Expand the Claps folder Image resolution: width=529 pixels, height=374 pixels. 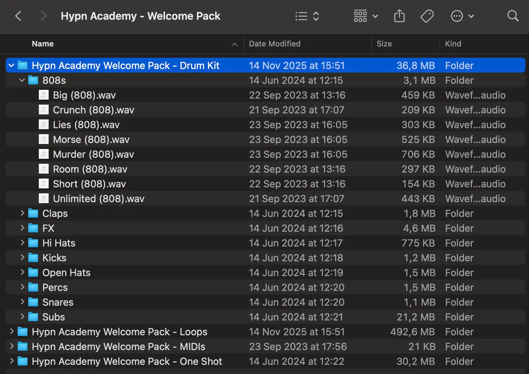point(22,213)
